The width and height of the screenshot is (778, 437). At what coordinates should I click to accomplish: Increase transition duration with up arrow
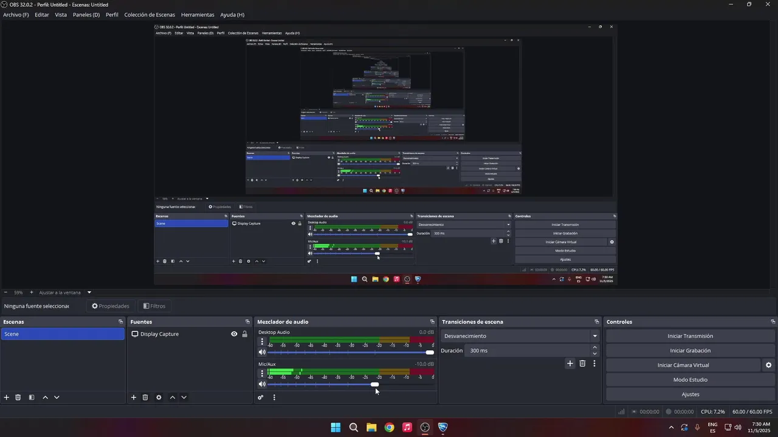594,347
